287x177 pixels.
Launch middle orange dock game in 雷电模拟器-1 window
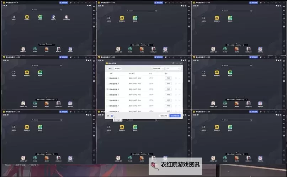click(x=142, y=48)
